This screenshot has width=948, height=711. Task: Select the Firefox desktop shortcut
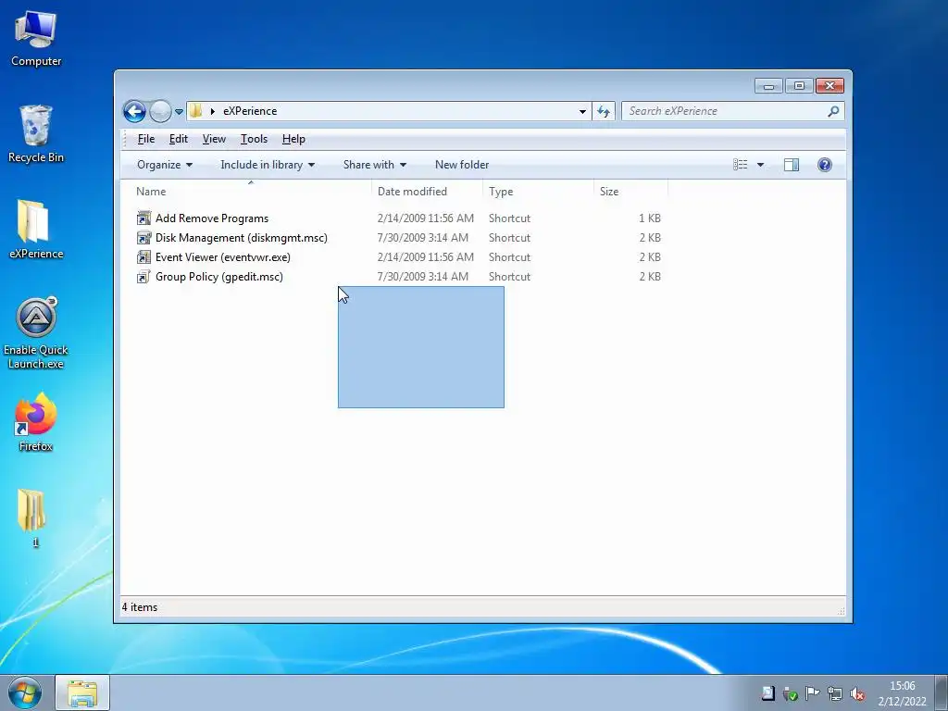click(36, 422)
